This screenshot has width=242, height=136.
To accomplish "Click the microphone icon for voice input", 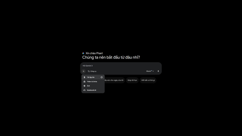I will pyautogui.click(x=158, y=71).
